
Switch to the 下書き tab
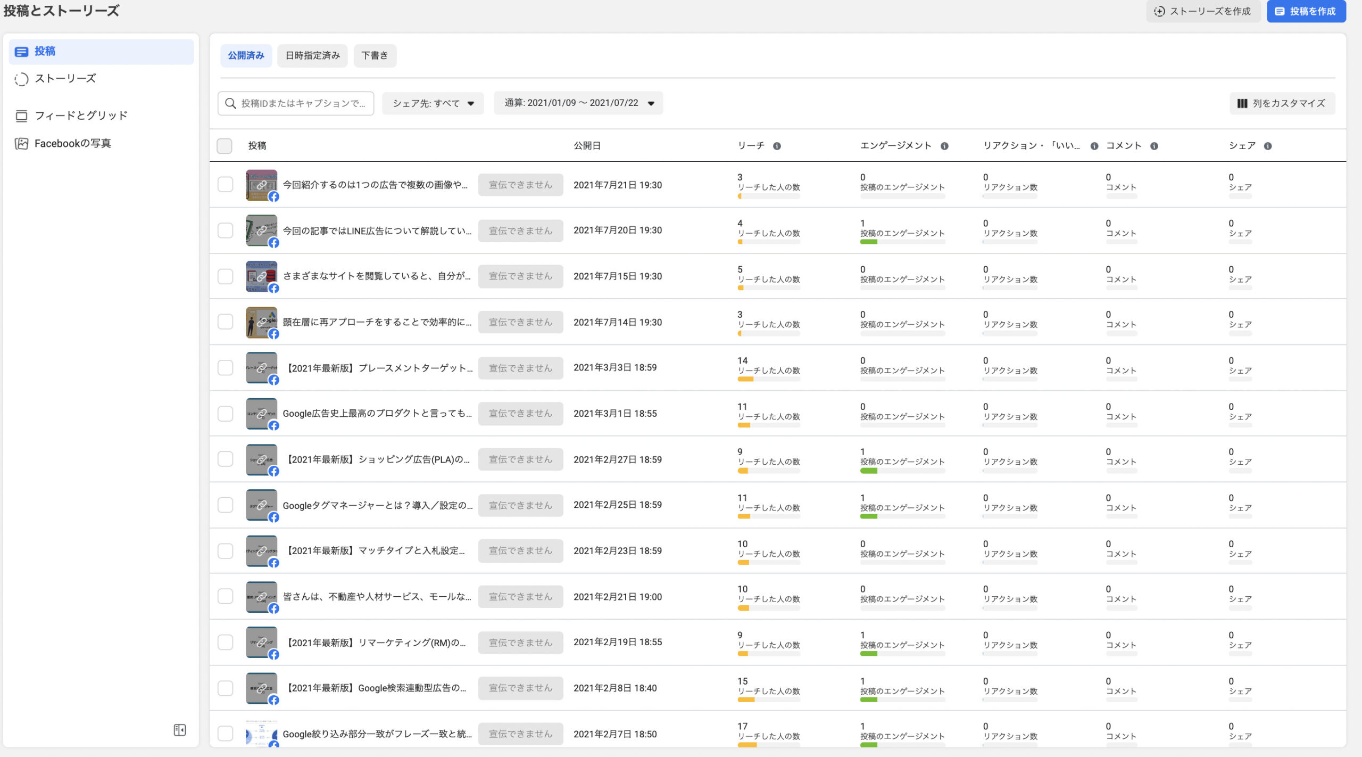[x=375, y=55]
